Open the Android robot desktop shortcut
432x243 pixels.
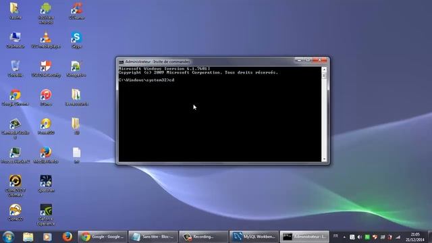[46, 13]
